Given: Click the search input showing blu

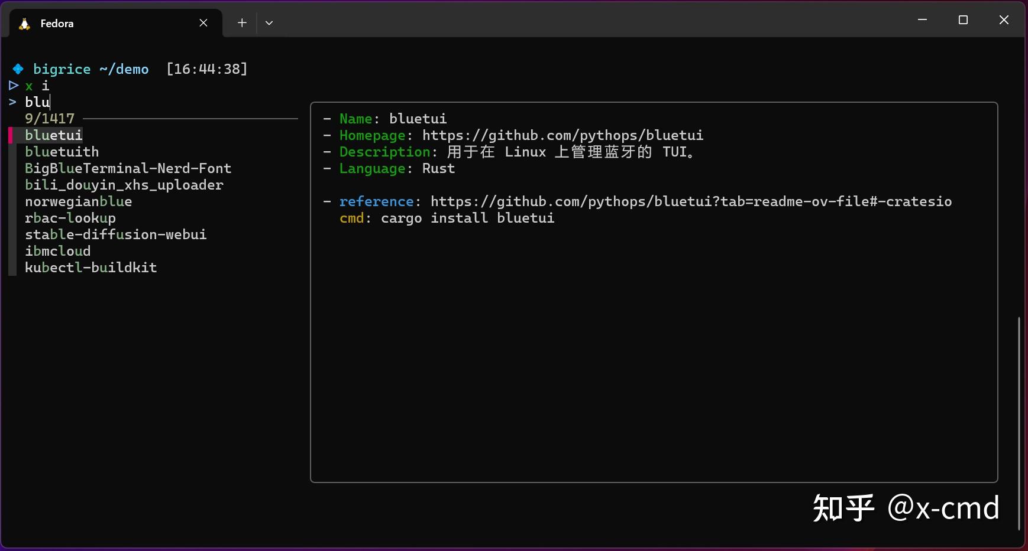Looking at the screenshot, I should [x=38, y=102].
